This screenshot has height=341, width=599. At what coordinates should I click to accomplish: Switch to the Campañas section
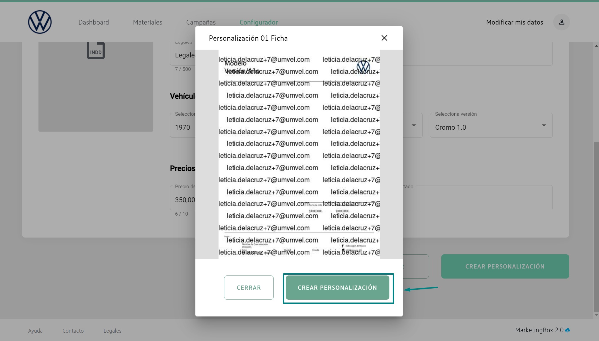click(x=201, y=22)
